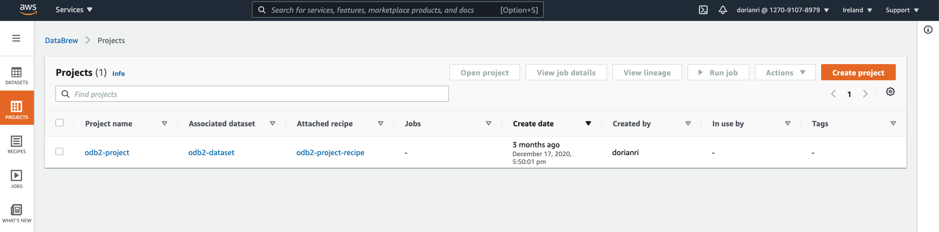This screenshot has height=232, width=939.
Task: Click the notifications bell icon
Action: [x=722, y=10]
